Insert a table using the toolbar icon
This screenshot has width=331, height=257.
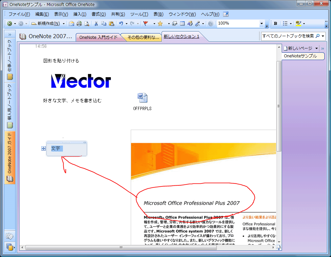click(x=182, y=24)
